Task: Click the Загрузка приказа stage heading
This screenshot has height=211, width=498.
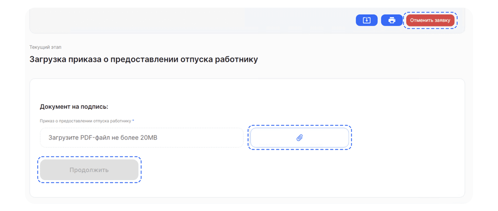Action: coord(143,59)
